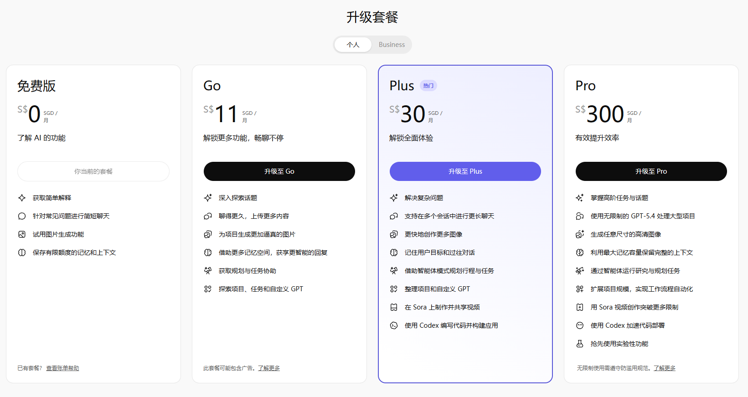Click memory icon beside 借助更多记忆空间
748x397 pixels.
tap(208, 253)
